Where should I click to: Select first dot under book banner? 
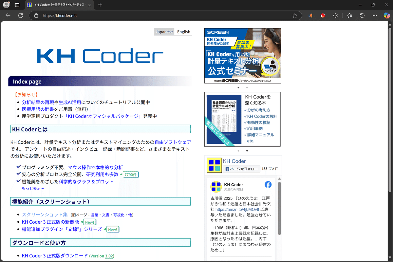238,151
